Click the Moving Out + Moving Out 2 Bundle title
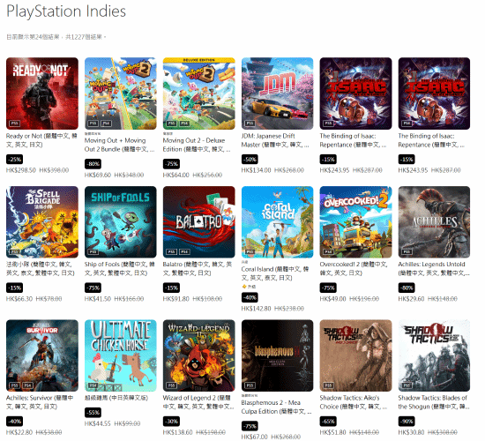 [x=119, y=145]
